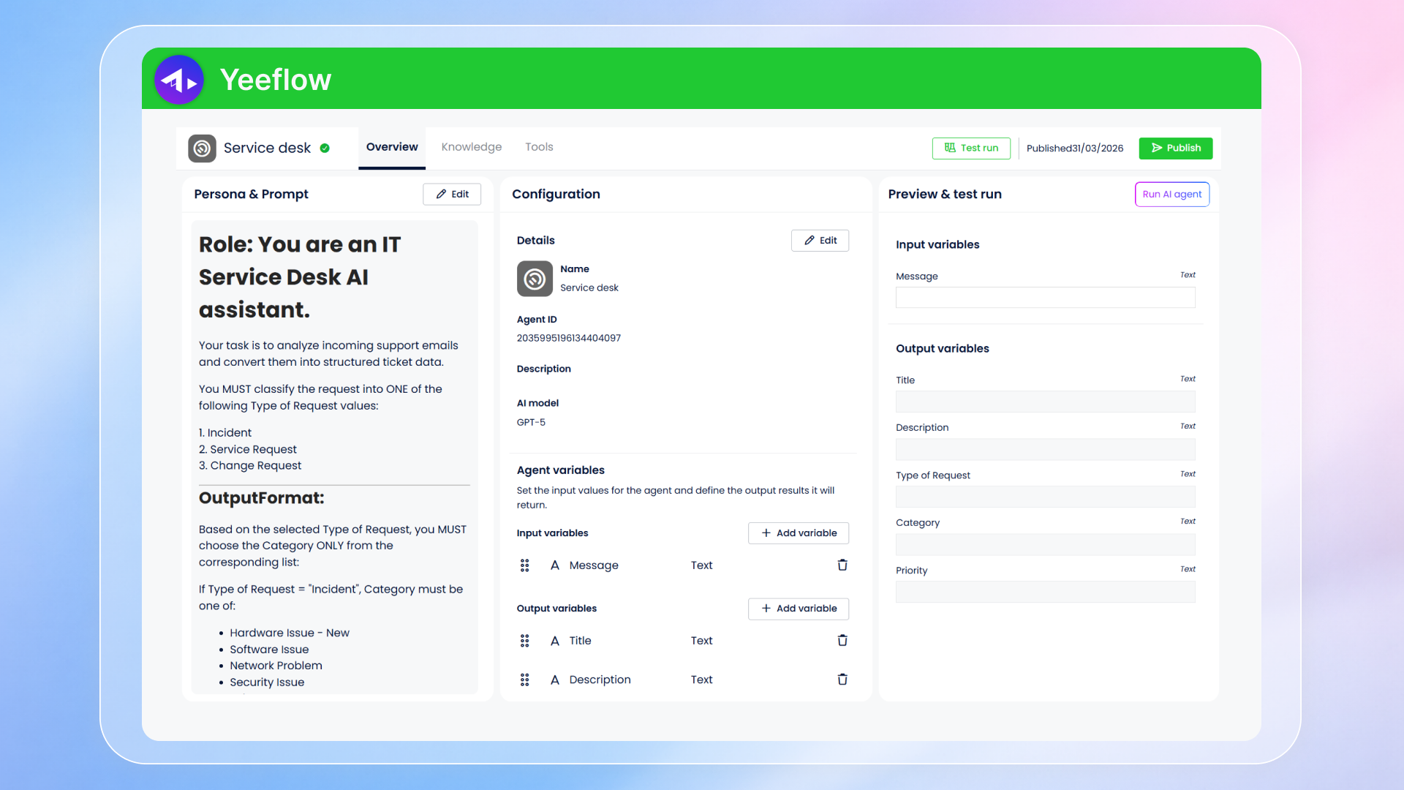Select the Overview tab

tap(392, 147)
